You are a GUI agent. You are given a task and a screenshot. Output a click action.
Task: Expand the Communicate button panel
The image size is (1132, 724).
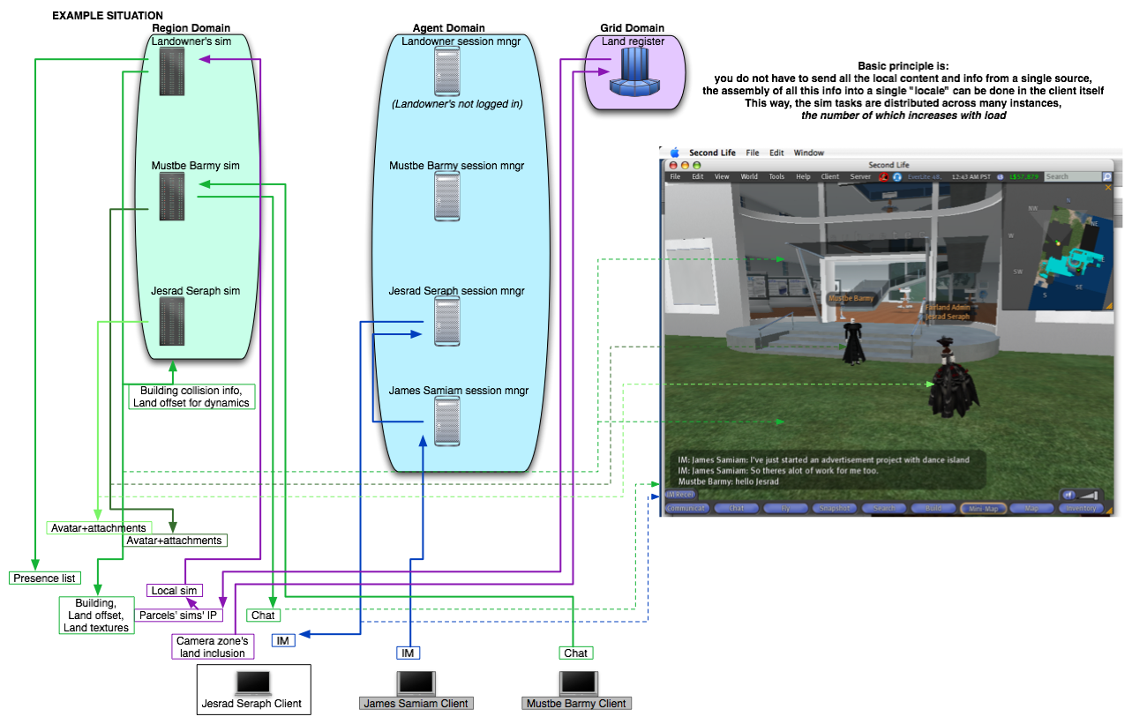tap(687, 509)
